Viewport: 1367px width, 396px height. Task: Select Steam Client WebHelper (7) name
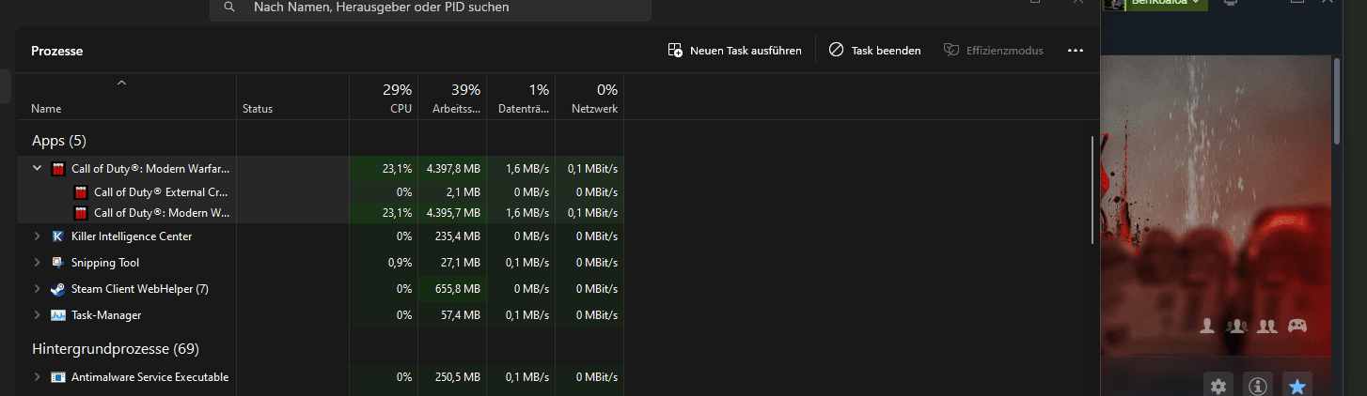click(140, 289)
